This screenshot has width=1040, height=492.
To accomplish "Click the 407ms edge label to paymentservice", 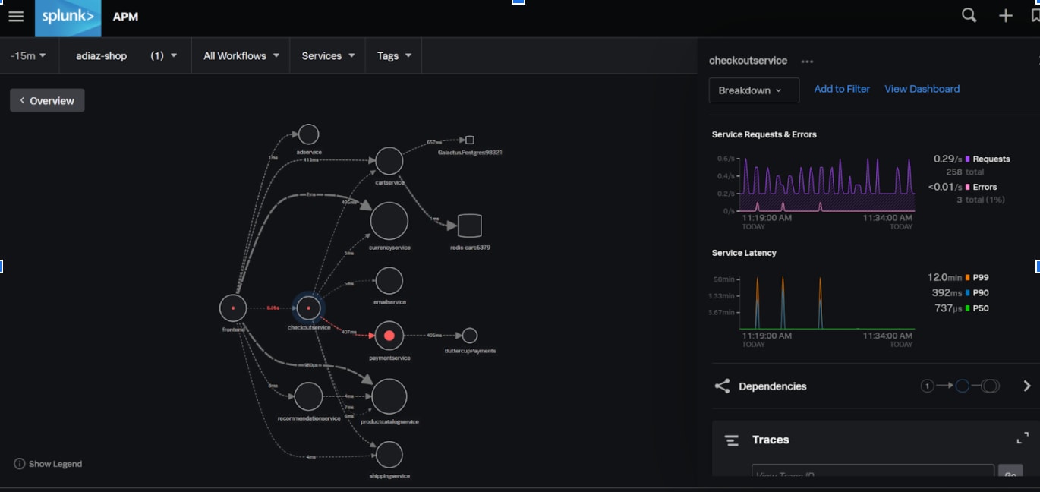I will point(349,332).
